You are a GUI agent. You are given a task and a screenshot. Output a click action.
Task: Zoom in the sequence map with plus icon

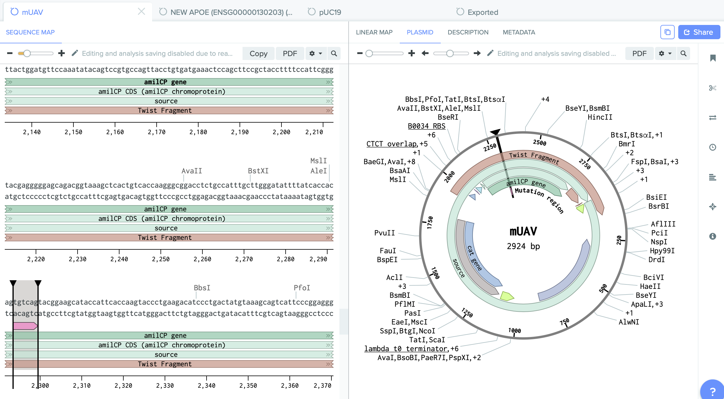[x=62, y=53]
